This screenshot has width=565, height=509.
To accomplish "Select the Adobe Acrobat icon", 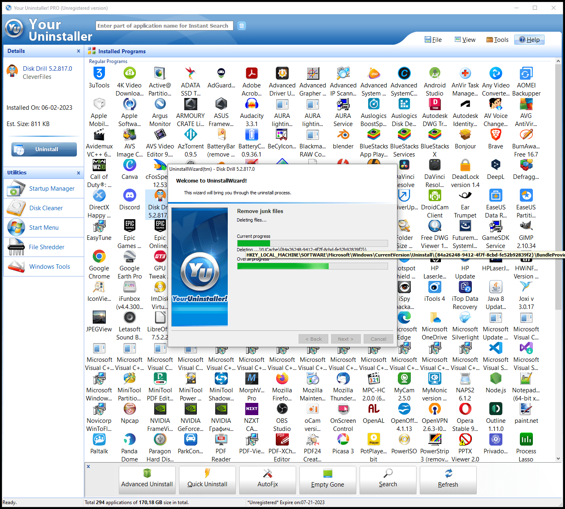I will 251,73.
